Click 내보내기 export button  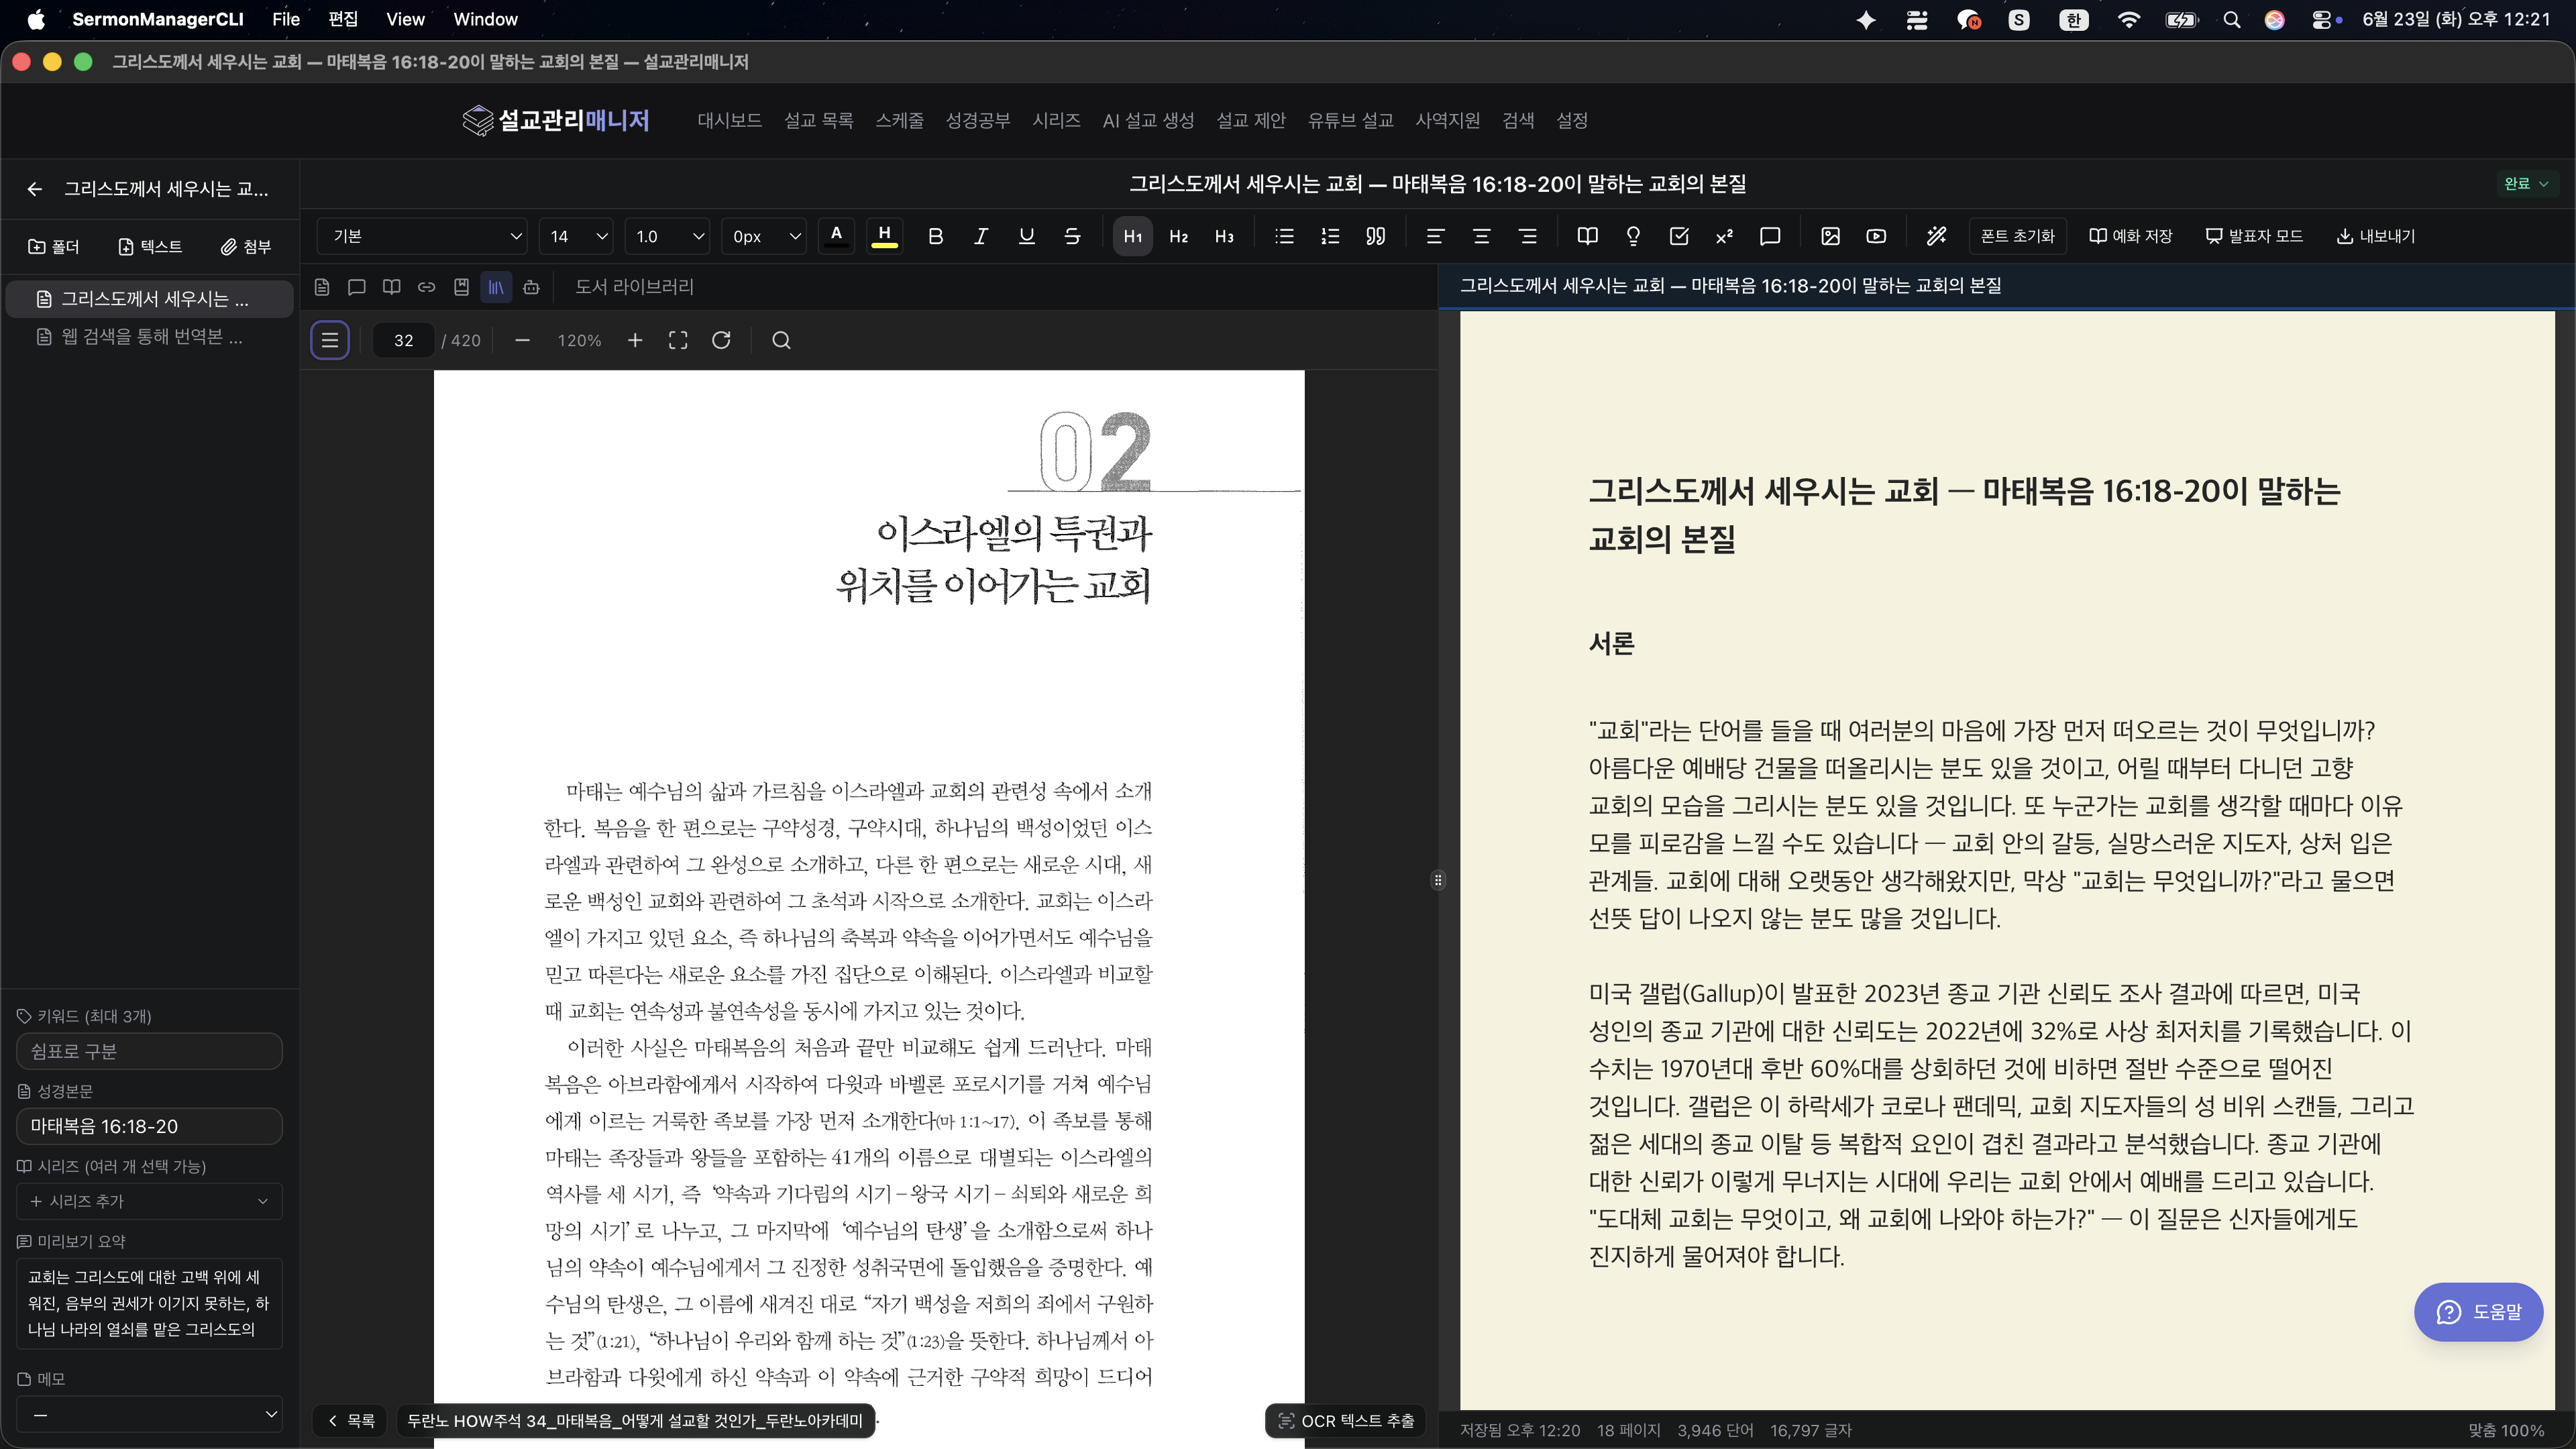click(2375, 236)
